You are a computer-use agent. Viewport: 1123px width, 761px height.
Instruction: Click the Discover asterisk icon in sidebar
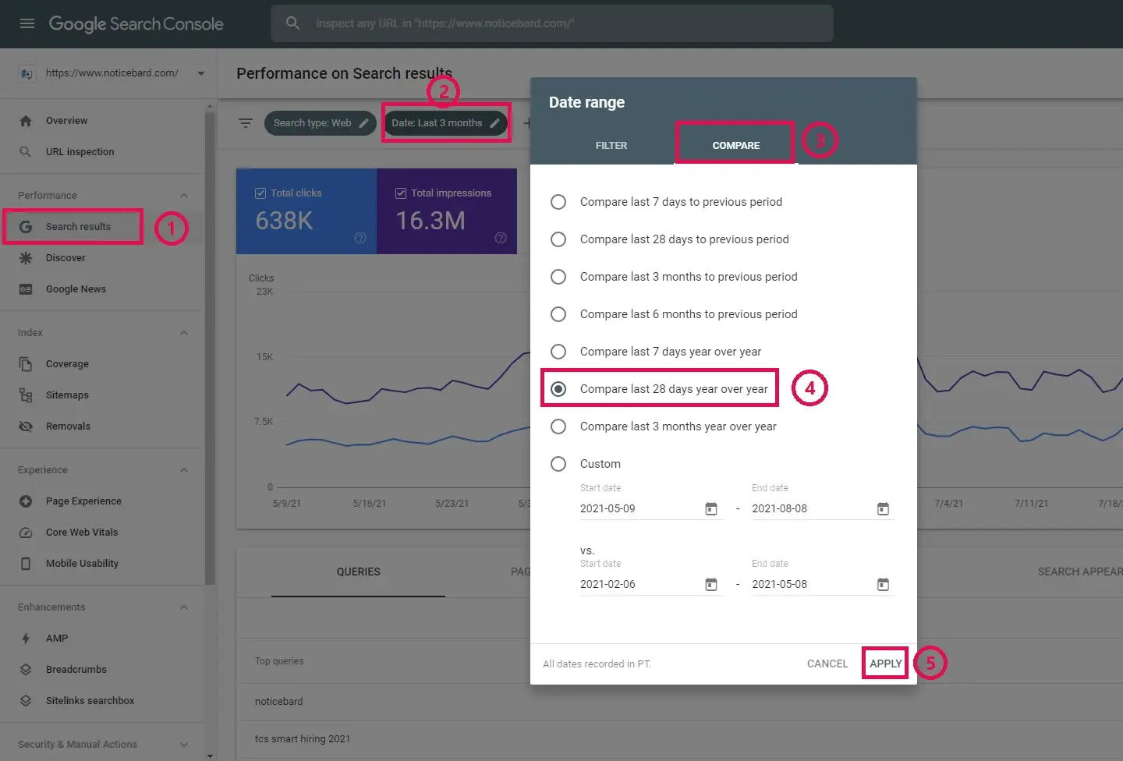tap(26, 258)
